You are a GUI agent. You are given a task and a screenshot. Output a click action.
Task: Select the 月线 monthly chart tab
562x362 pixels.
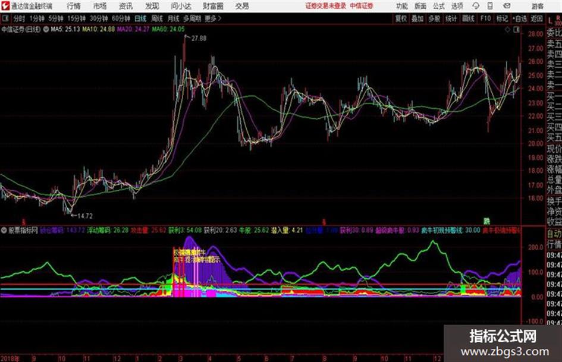tap(174, 18)
